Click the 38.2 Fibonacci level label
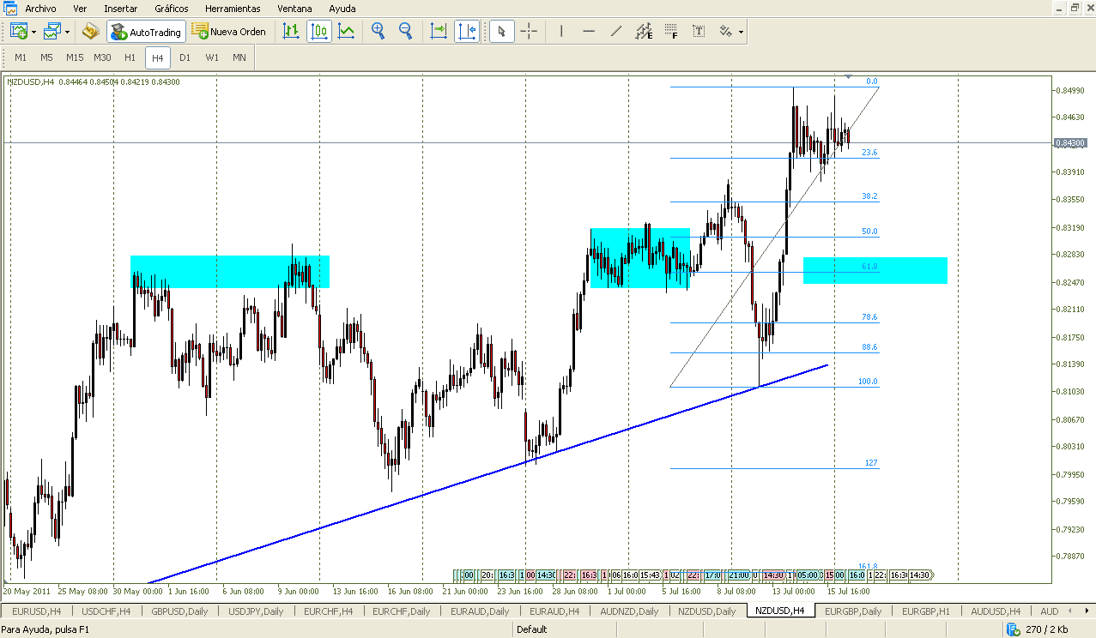 coord(869,196)
